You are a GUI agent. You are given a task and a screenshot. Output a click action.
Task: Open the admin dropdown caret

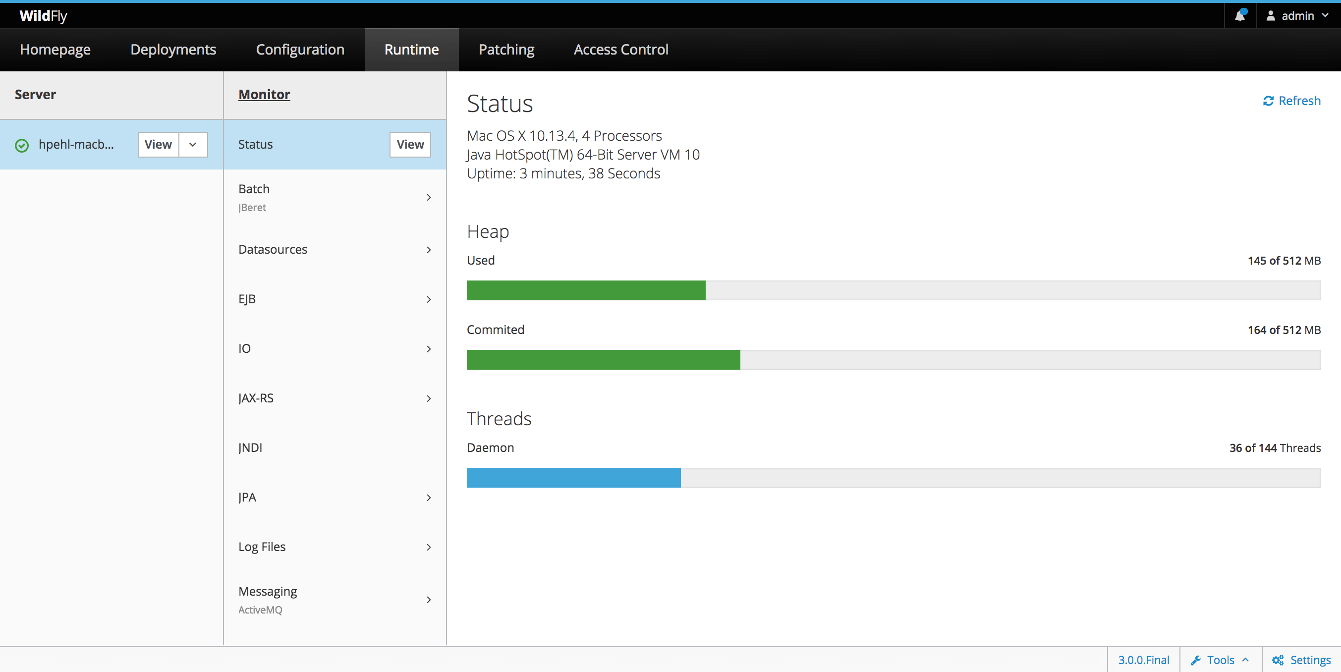[1325, 16]
